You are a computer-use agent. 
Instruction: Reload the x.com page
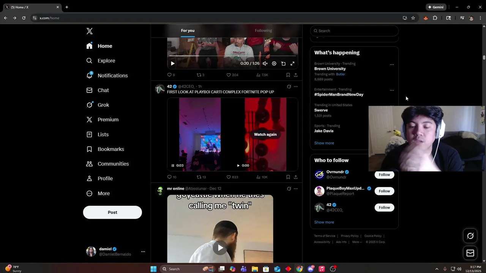[24, 18]
